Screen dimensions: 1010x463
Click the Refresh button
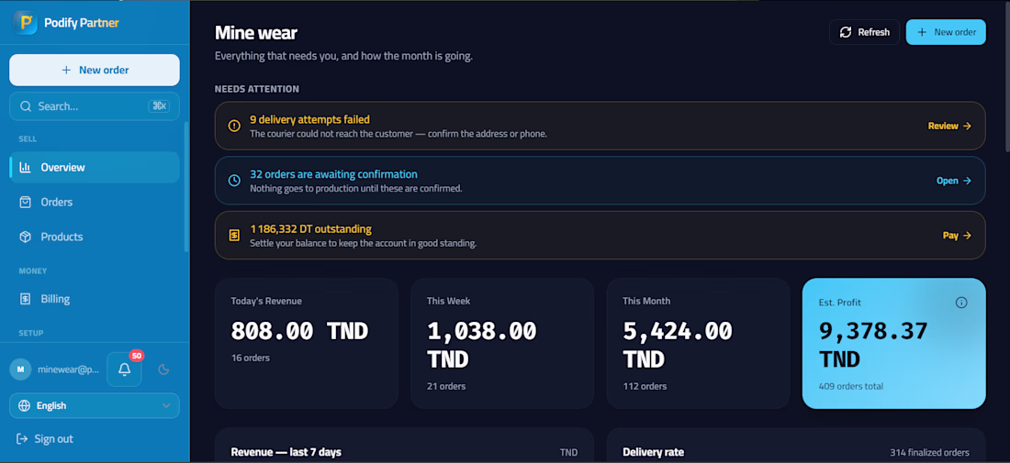point(864,32)
